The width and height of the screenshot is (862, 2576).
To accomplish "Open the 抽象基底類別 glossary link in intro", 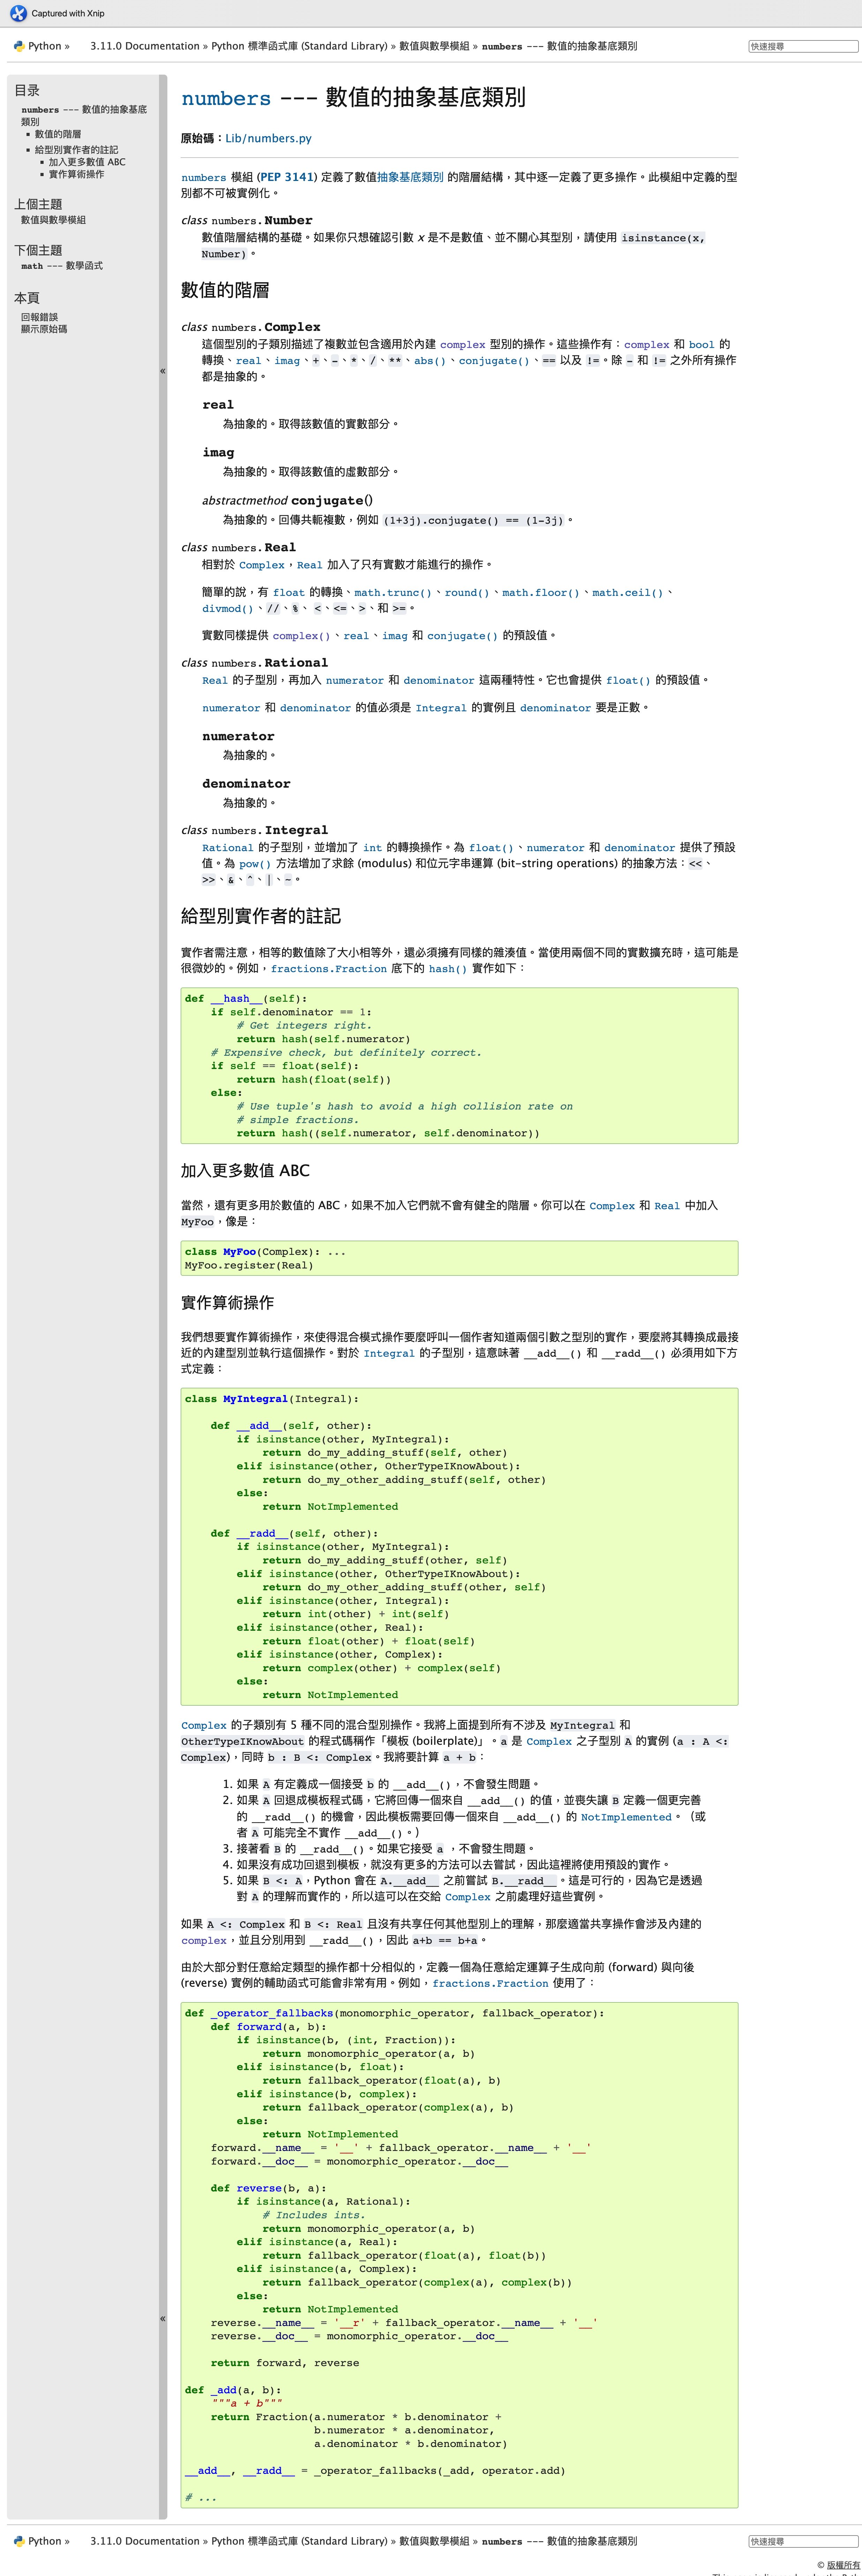I will point(410,177).
